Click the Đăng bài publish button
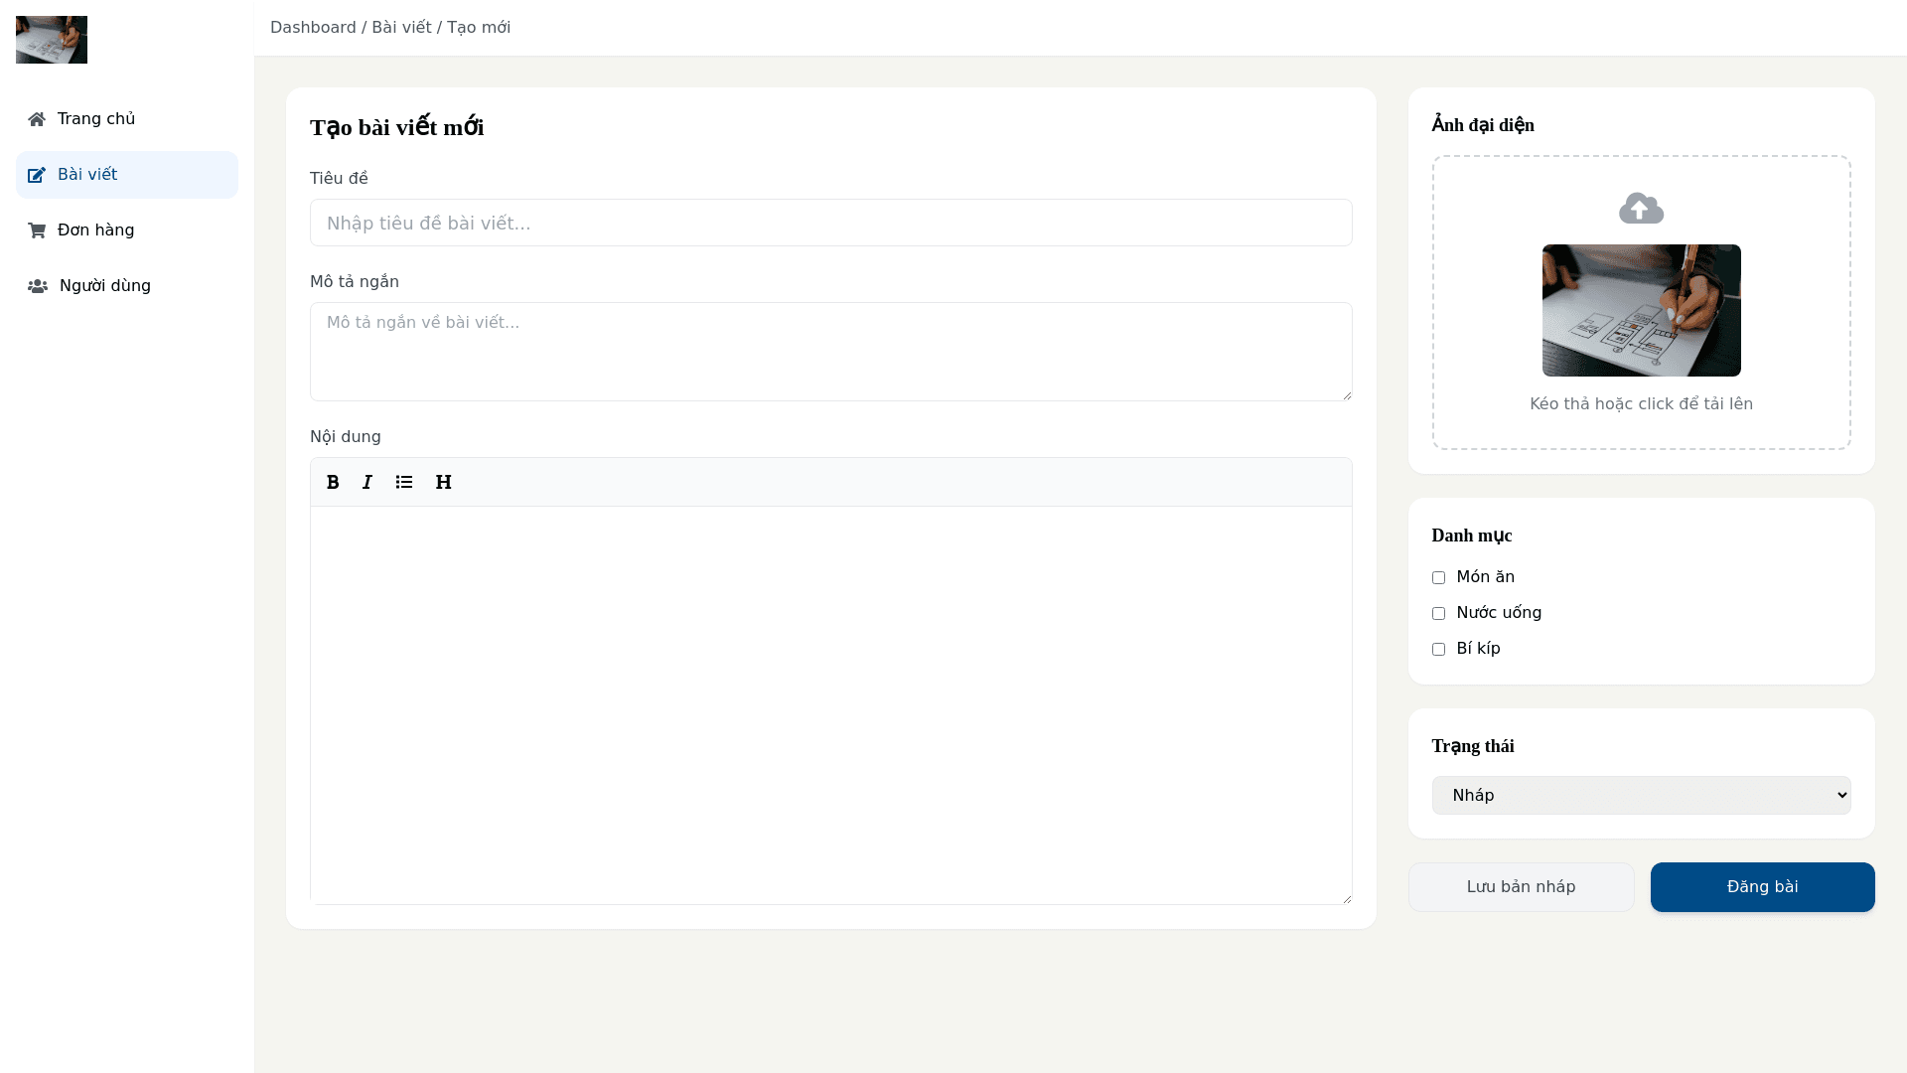Image resolution: width=1907 pixels, height=1073 pixels. (x=1762, y=887)
